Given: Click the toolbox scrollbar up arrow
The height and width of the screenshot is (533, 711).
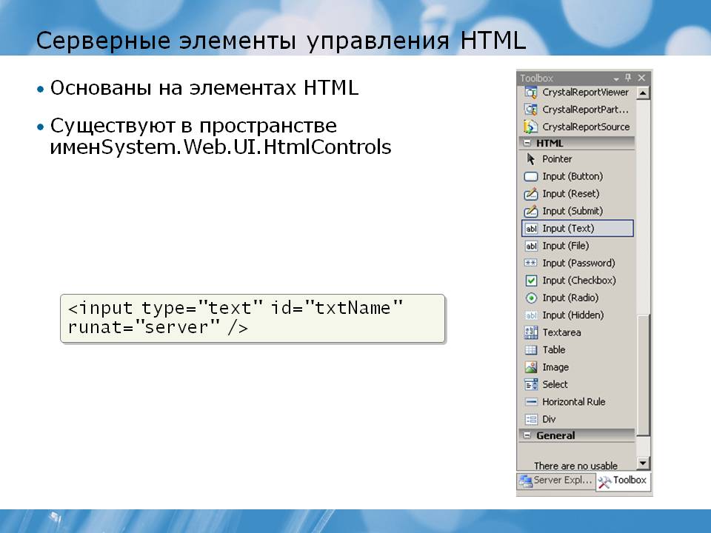Looking at the screenshot, I should coord(643,93).
